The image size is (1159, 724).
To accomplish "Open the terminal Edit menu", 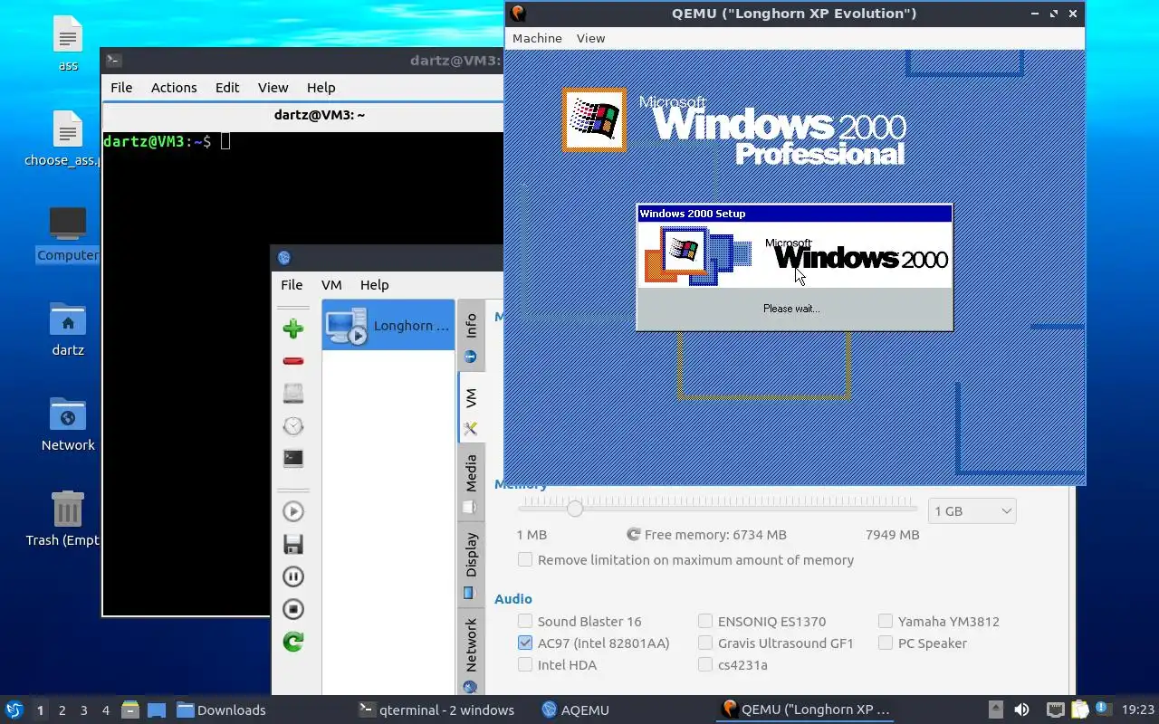I will (227, 88).
